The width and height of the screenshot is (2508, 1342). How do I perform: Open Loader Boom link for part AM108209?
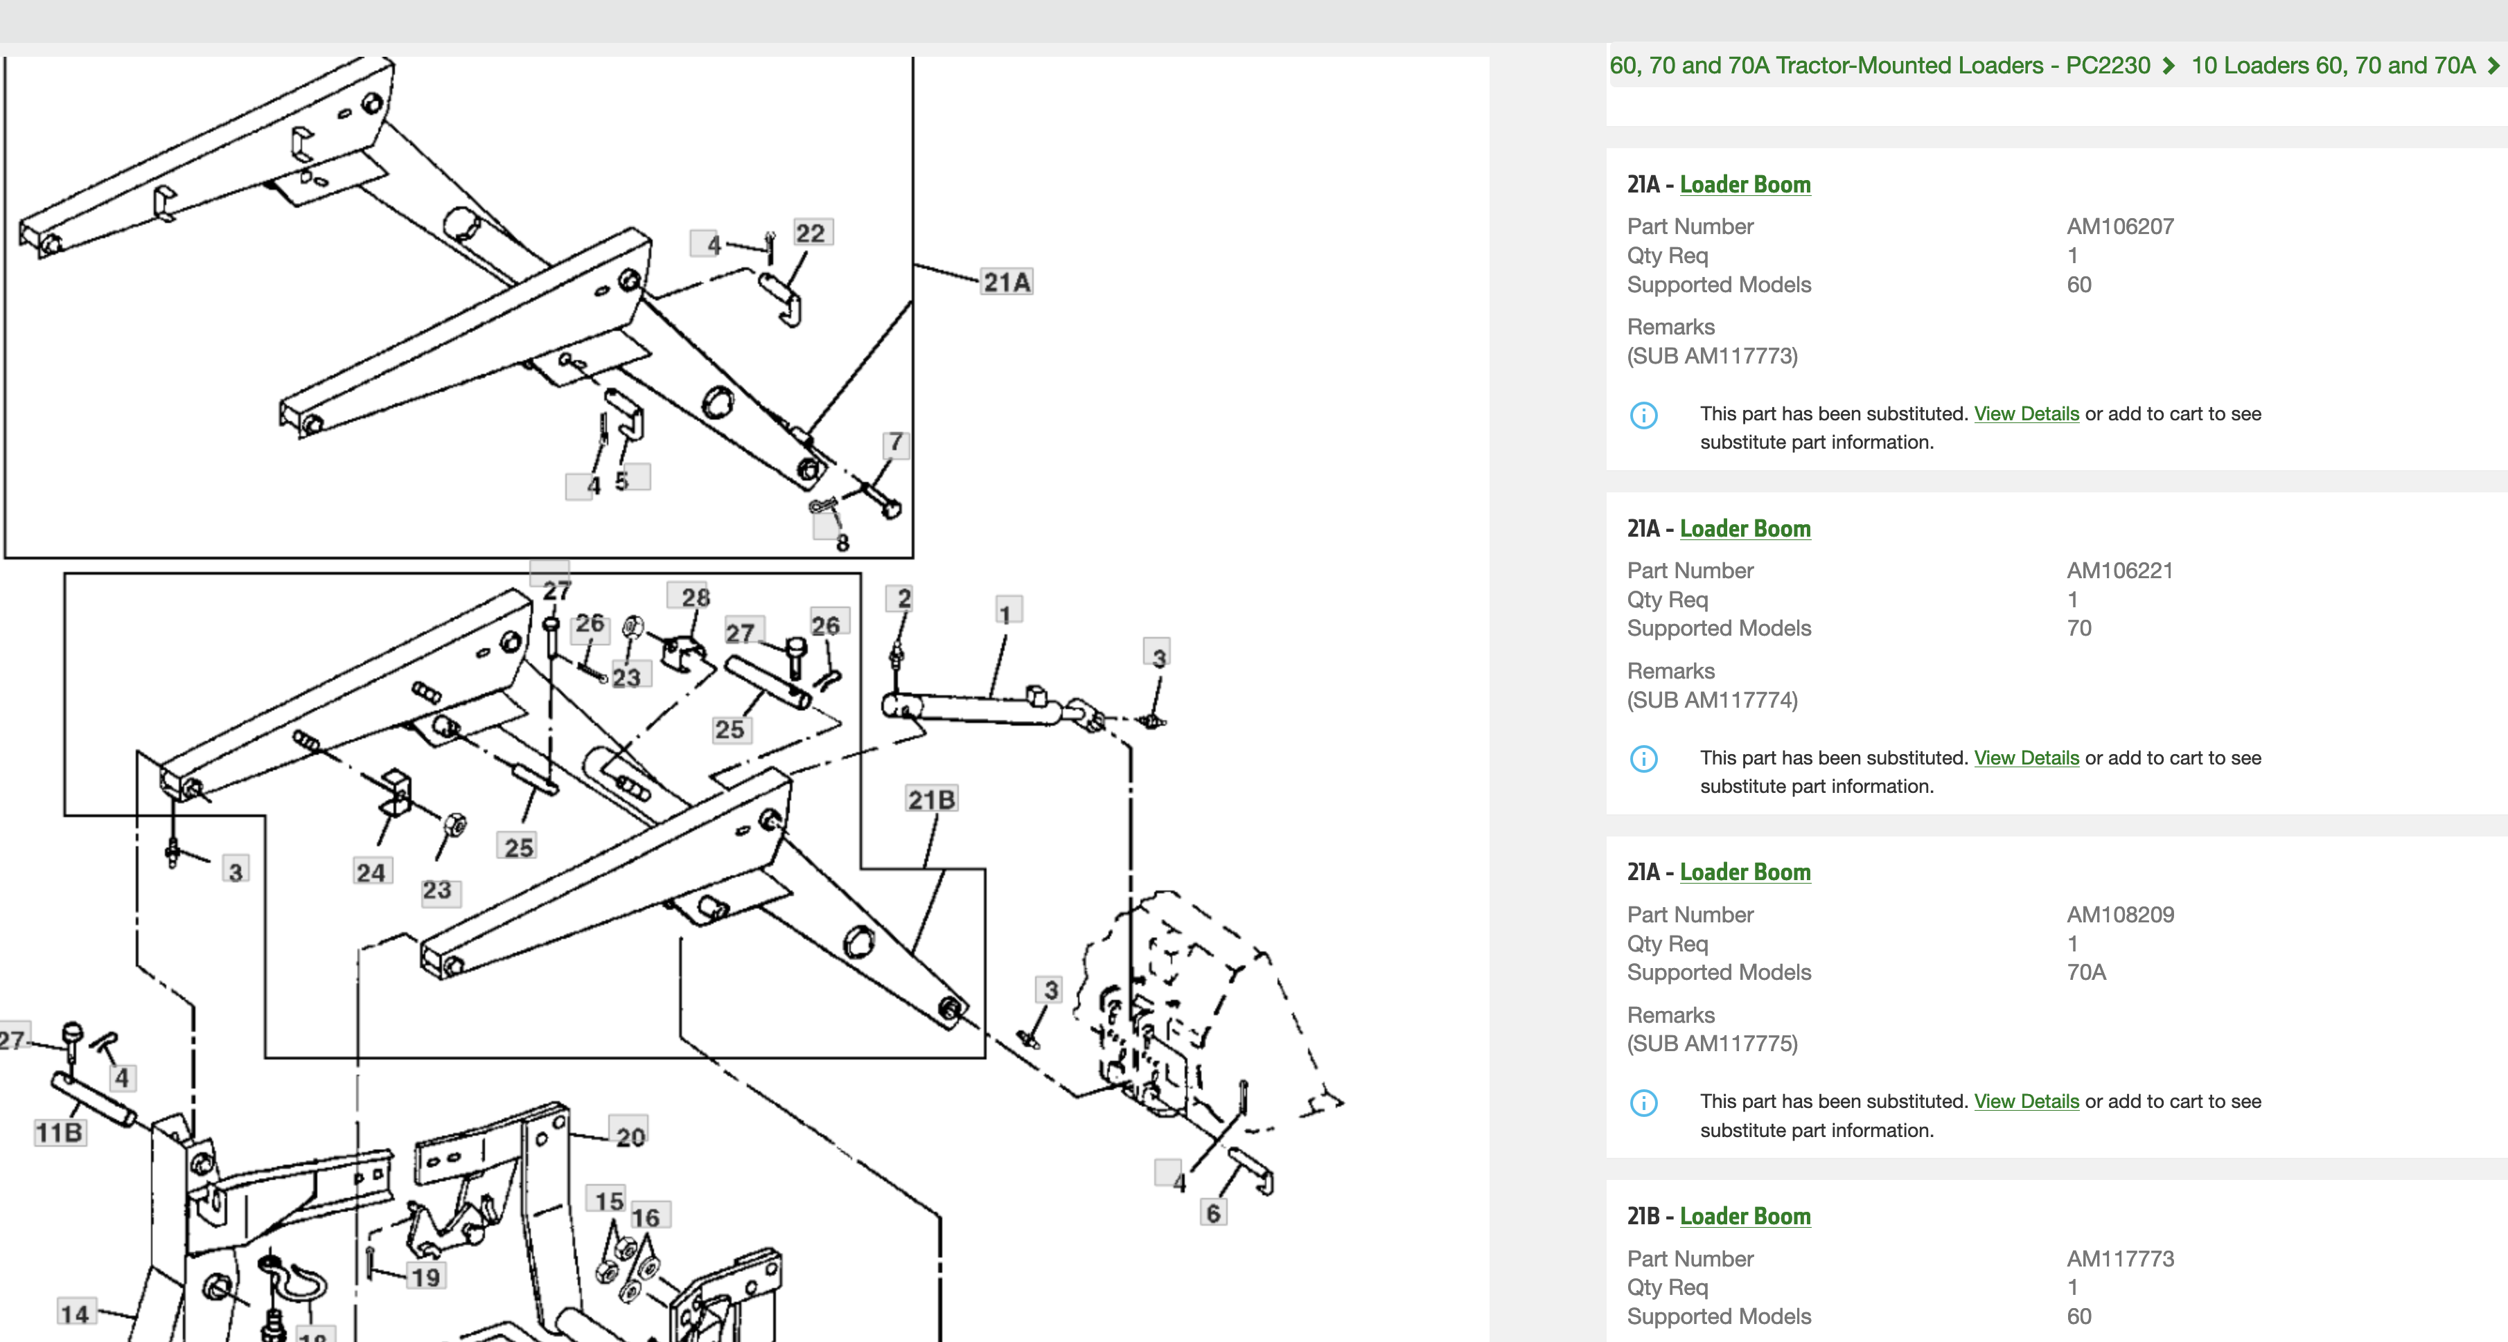pyautogui.click(x=1745, y=872)
